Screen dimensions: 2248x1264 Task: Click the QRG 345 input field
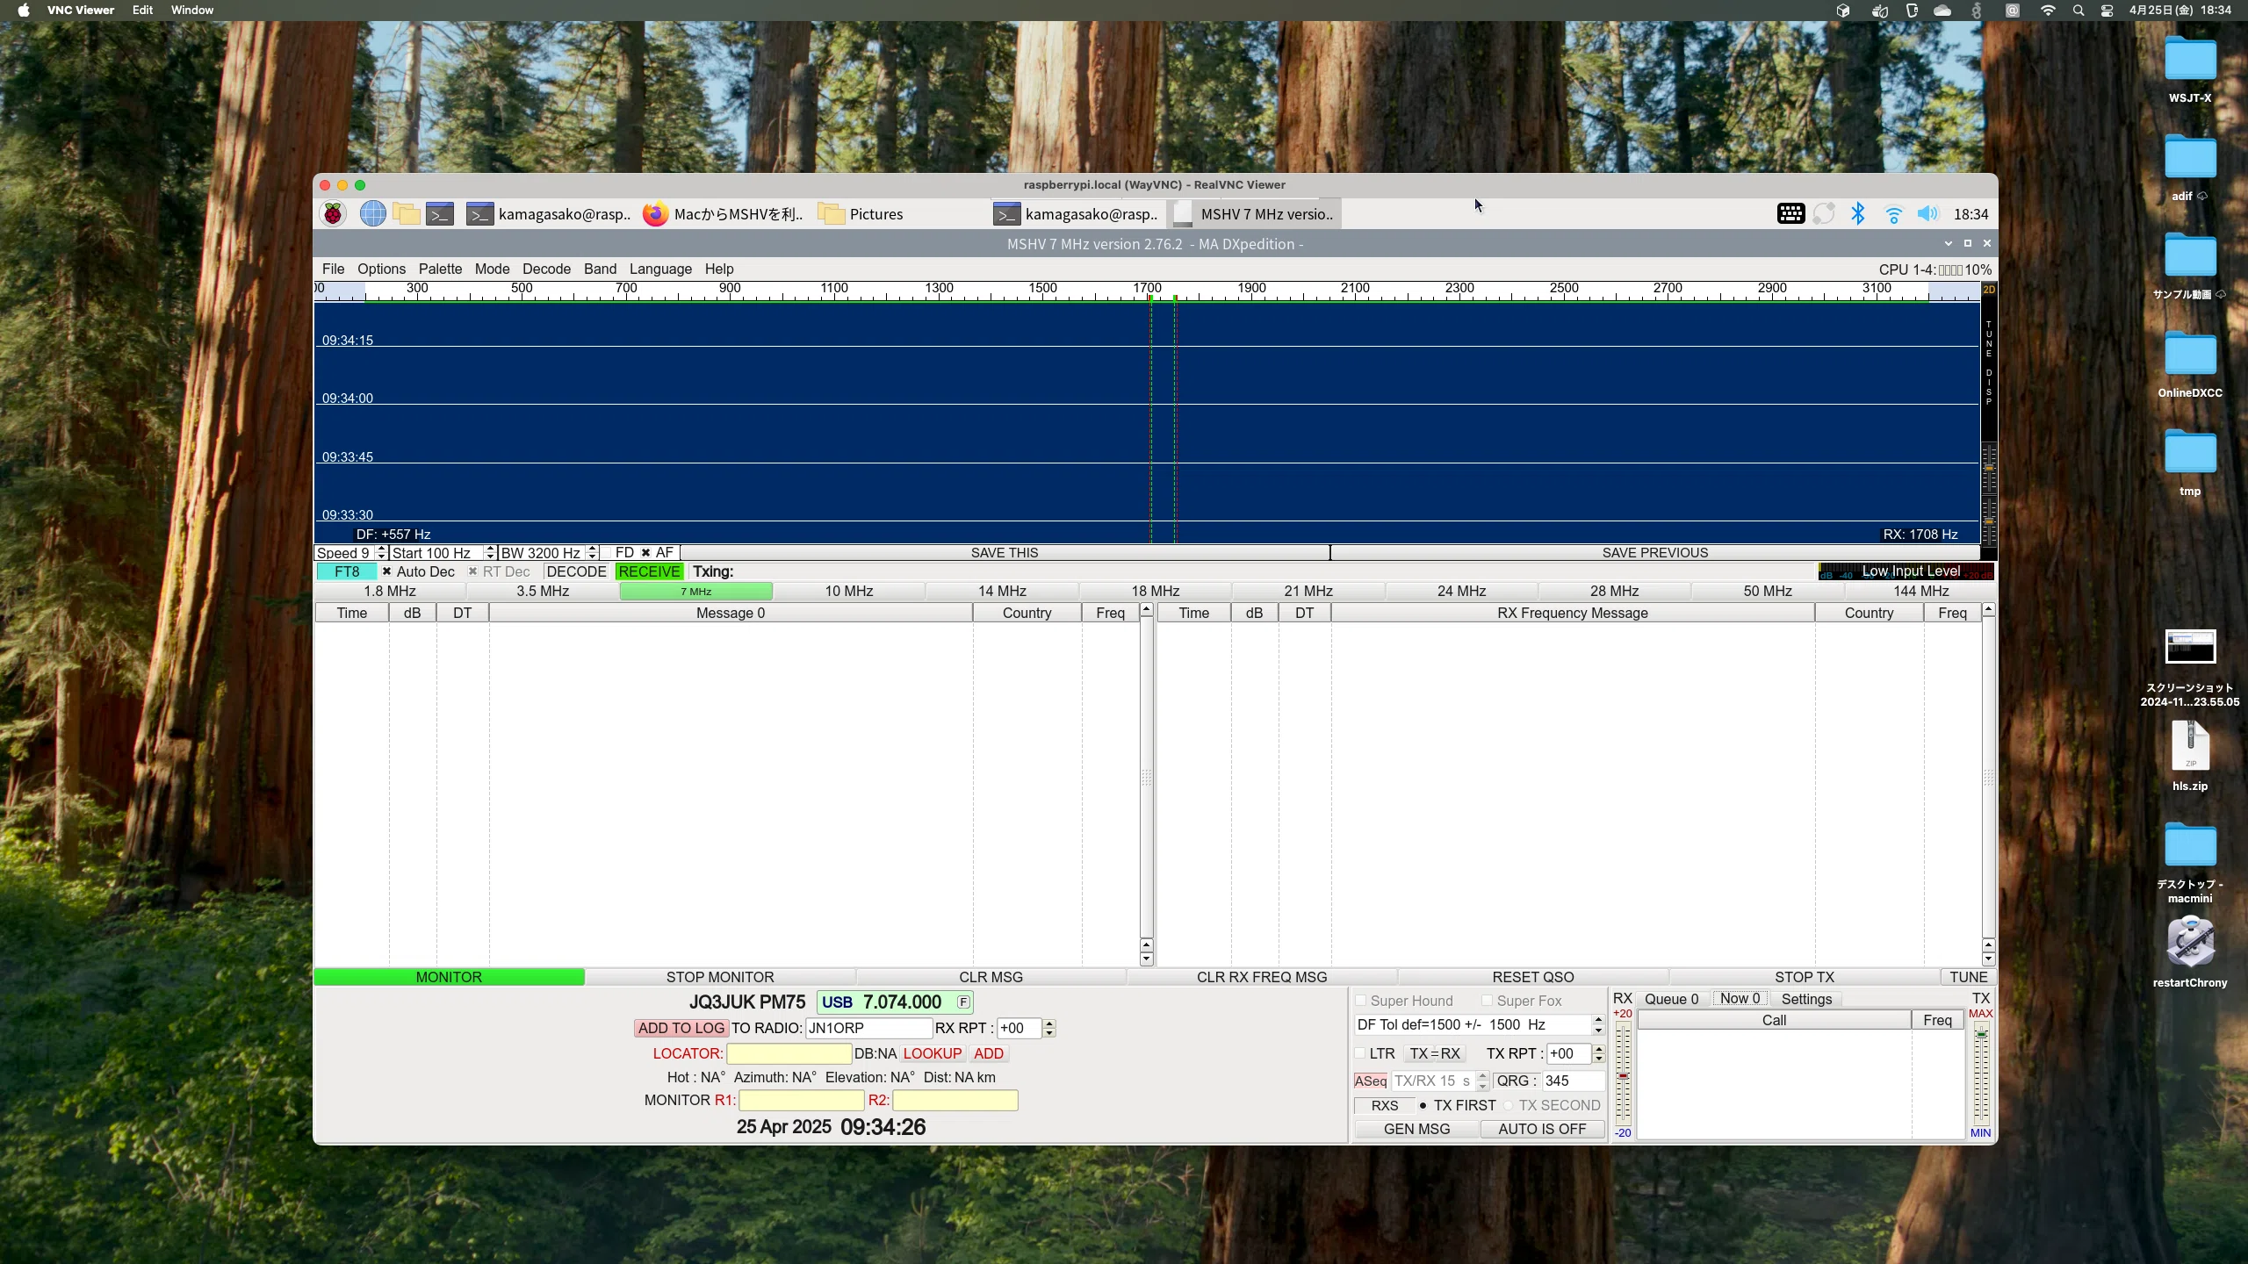(1573, 1081)
